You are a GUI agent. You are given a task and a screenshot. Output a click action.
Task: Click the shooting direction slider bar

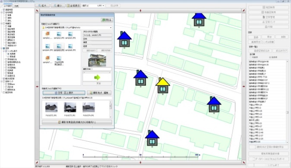97,72
